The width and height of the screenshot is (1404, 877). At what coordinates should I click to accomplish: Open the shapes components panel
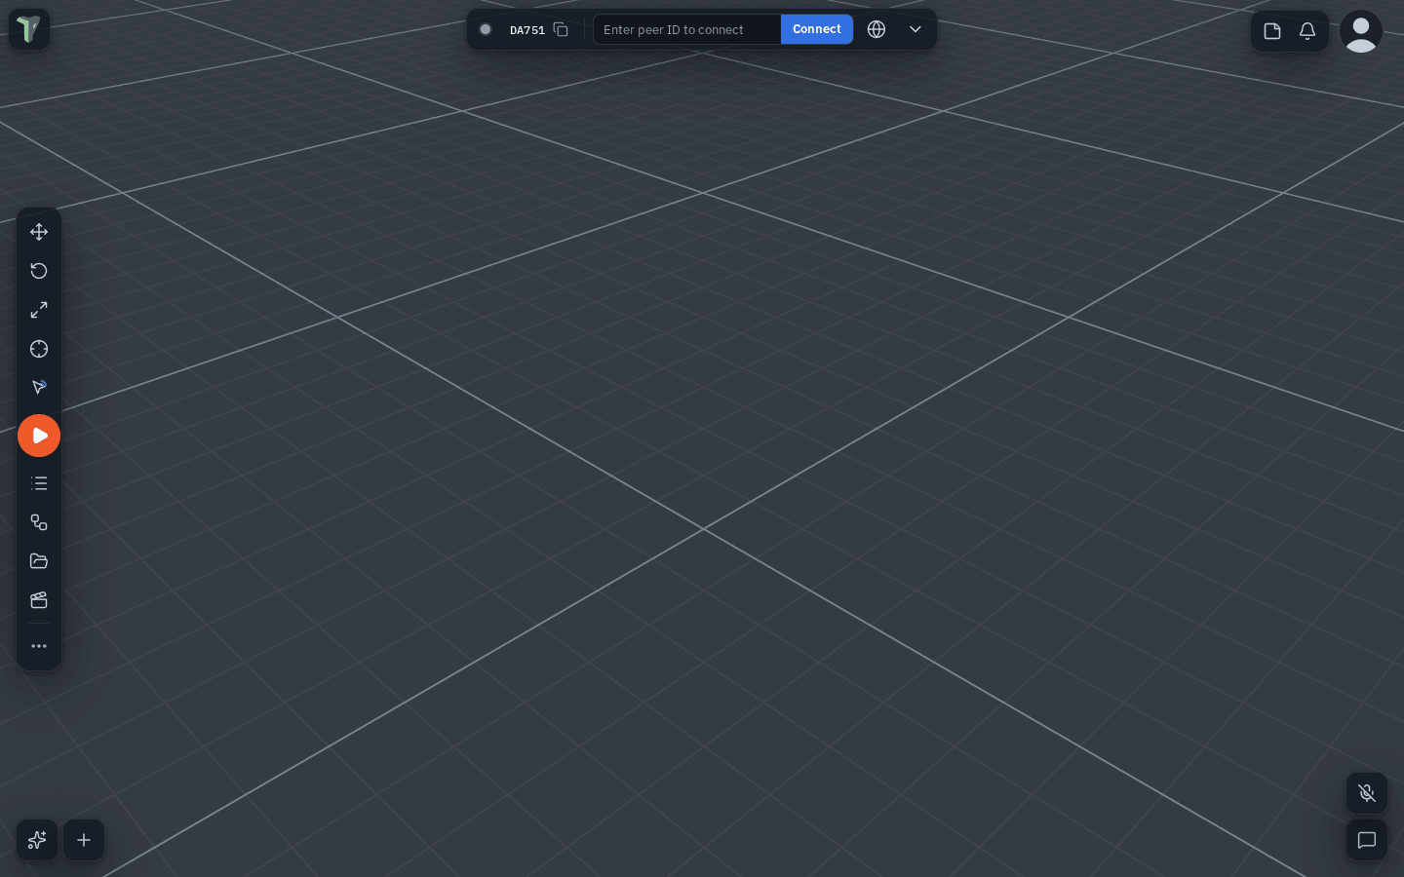[39, 522]
